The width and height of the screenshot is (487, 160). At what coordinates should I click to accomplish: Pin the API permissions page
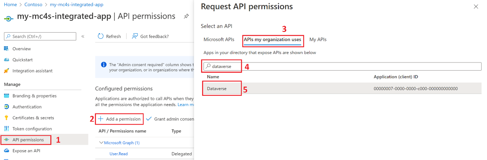[x=186, y=16]
